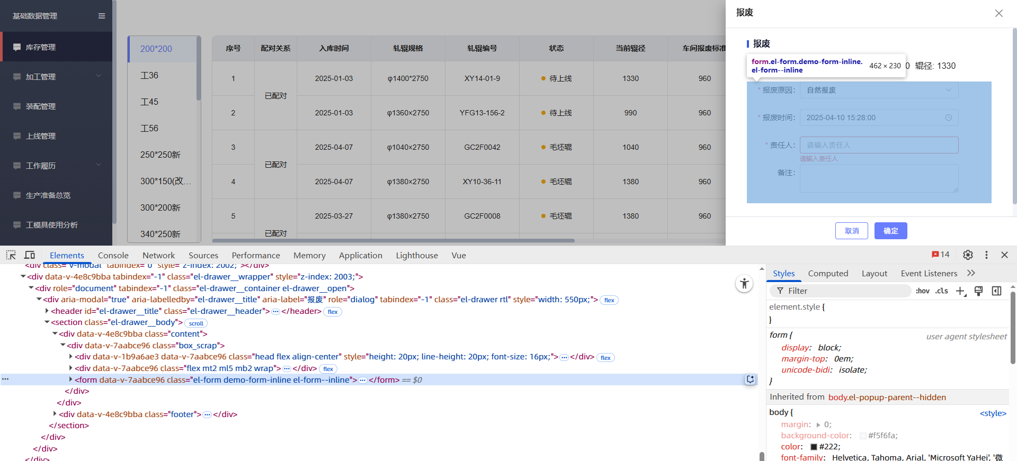The height and width of the screenshot is (461, 1017).
Task: Show more style tabs via chevron
Action: click(x=971, y=273)
